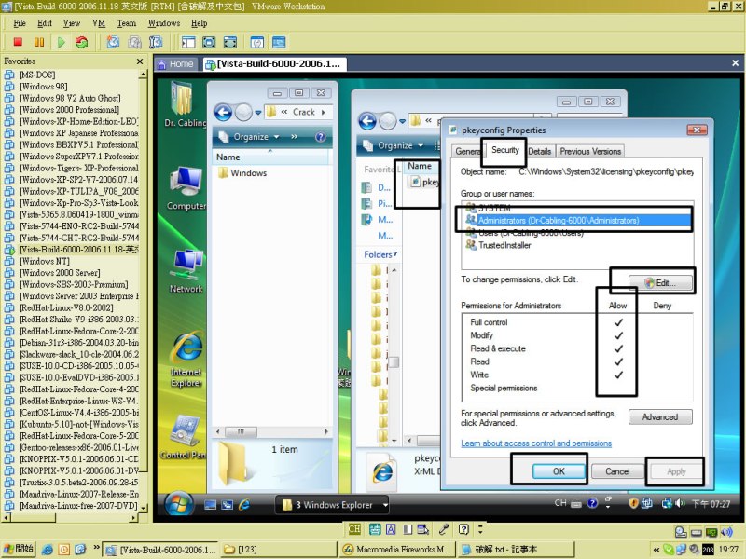Open the Team menu

point(127,23)
